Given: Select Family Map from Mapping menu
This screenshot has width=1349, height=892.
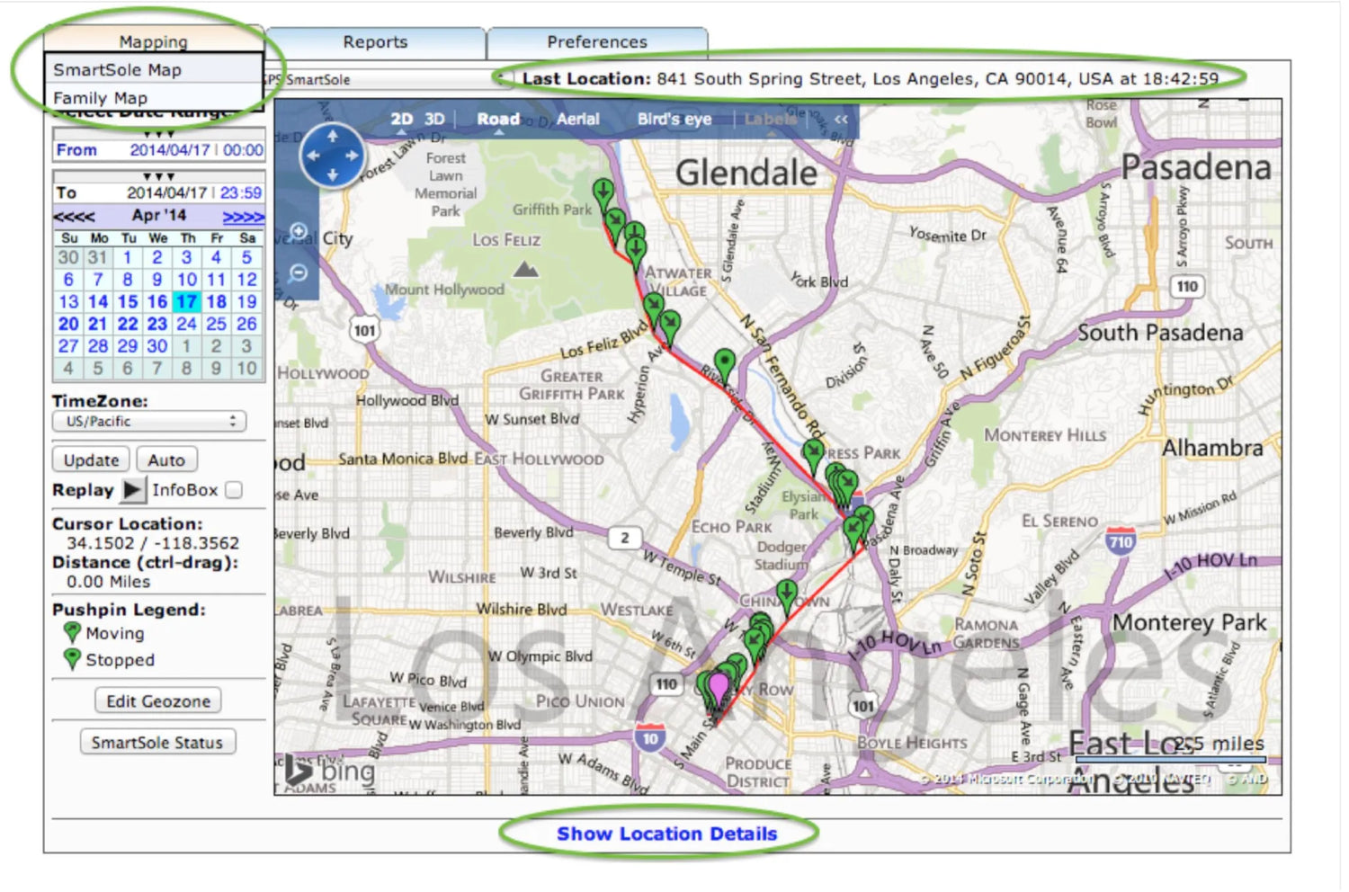Looking at the screenshot, I should pyautogui.click(x=100, y=98).
